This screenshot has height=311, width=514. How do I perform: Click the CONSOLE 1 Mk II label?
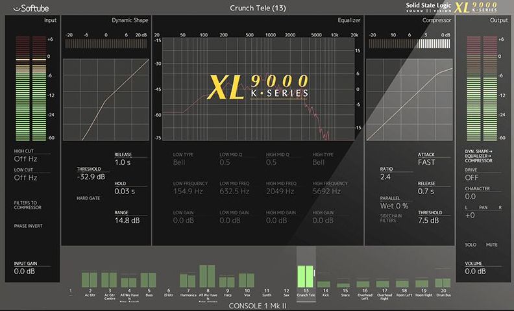click(258, 306)
